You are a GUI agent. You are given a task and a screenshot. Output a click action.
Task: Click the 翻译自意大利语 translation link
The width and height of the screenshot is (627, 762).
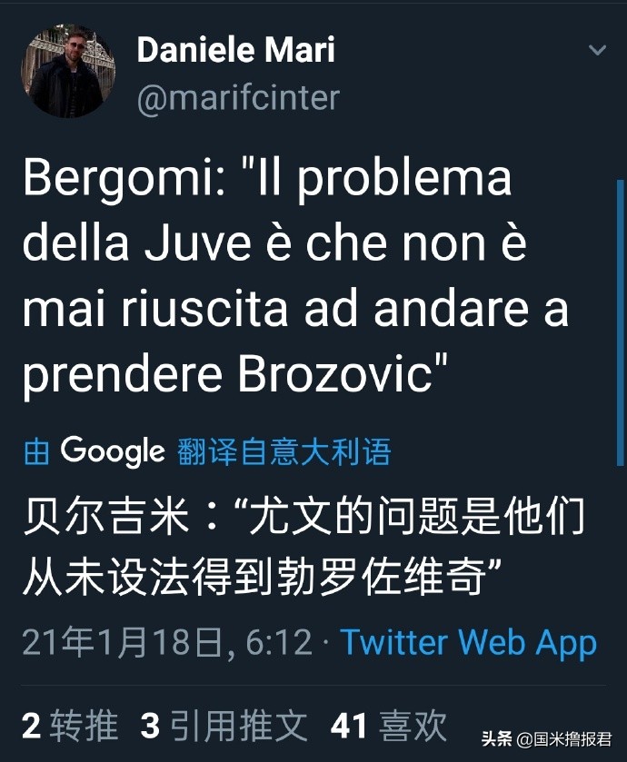[284, 451]
